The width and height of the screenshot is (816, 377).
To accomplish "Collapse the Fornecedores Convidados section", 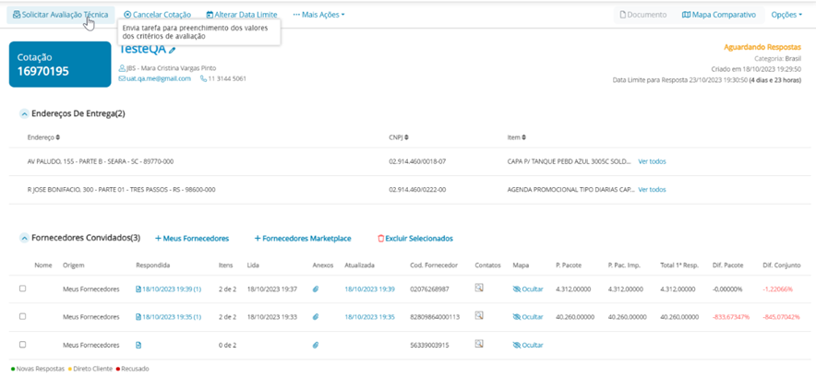I will (x=23, y=238).
